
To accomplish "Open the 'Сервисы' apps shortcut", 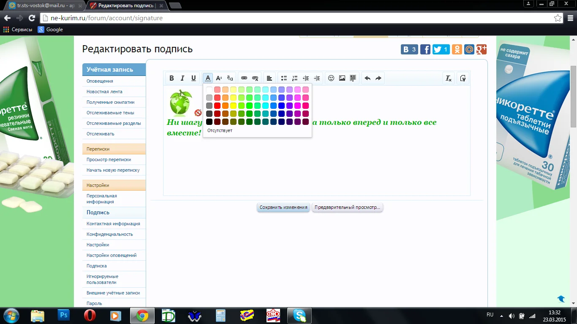I will [x=18, y=30].
